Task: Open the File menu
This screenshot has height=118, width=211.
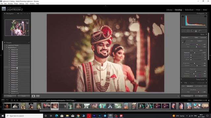Action: (x=2, y=4)
